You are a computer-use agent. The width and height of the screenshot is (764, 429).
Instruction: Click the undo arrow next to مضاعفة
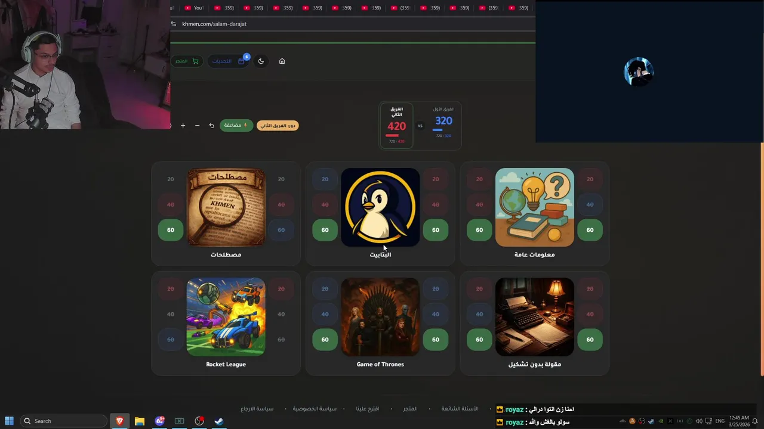(211, 125)
